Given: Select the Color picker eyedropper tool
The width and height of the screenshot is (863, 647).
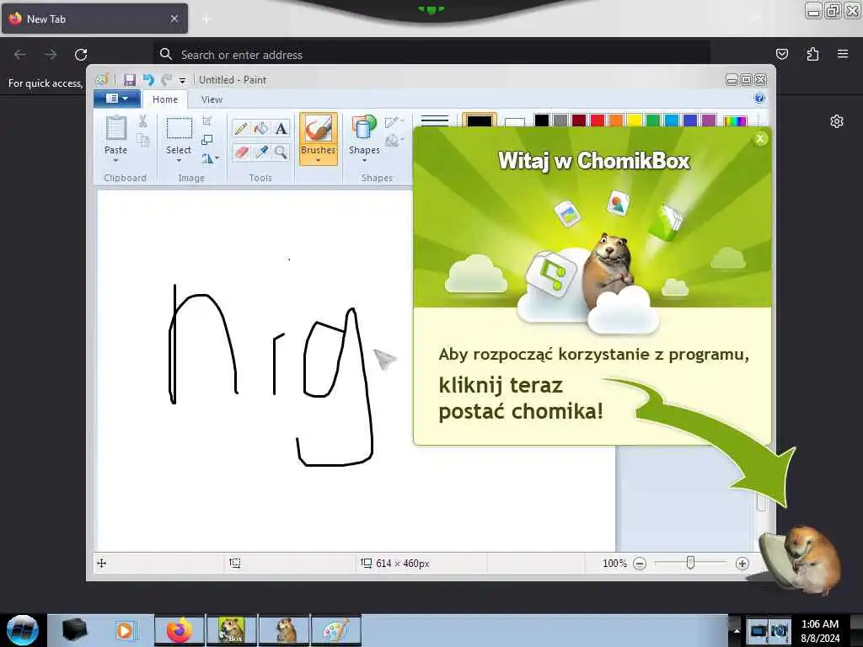Looking at the screenshot, I should [x=261, y=152].
